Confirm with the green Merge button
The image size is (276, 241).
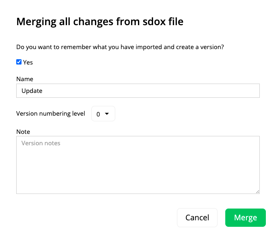point(246,217)
